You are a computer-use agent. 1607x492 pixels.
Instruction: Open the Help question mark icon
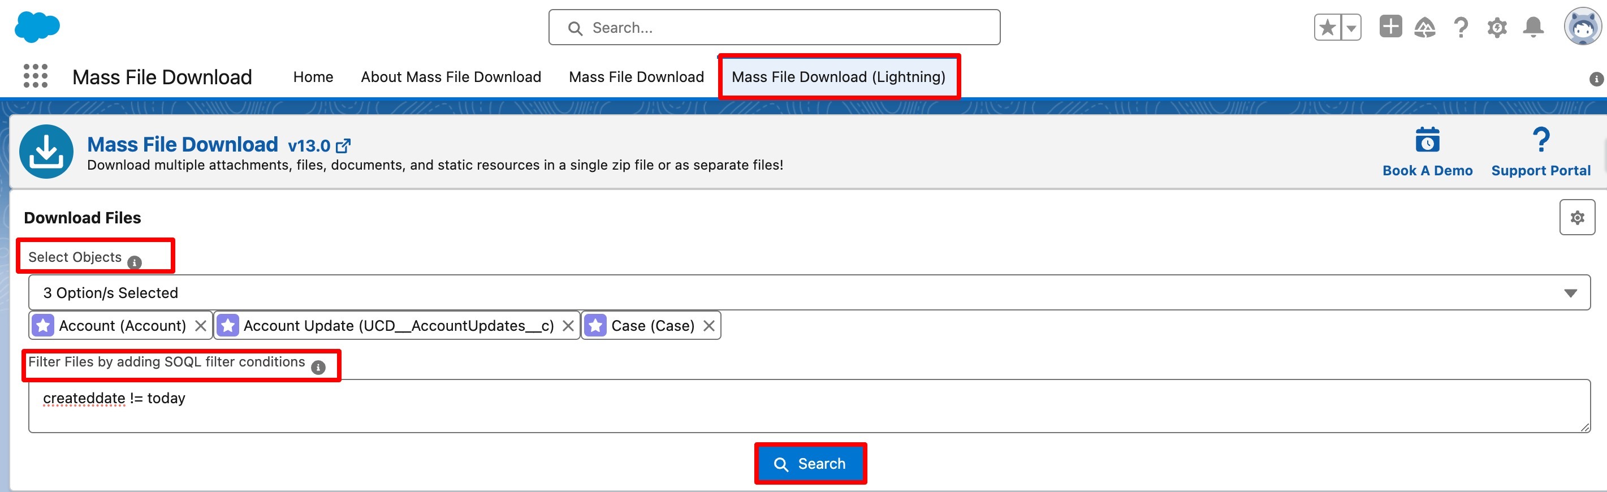tap(1461, 28)
